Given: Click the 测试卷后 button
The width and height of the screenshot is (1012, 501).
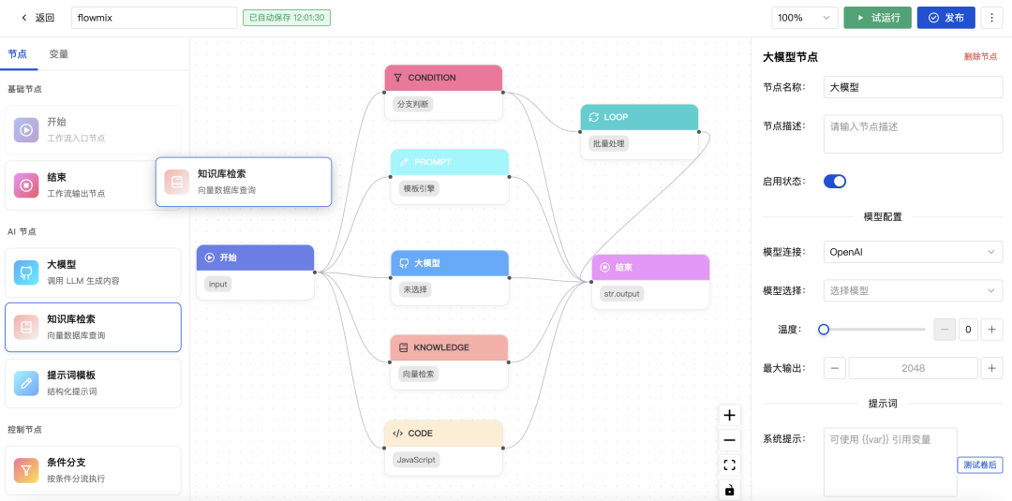Looking at the screenshot, I should [x=980, y=464].
